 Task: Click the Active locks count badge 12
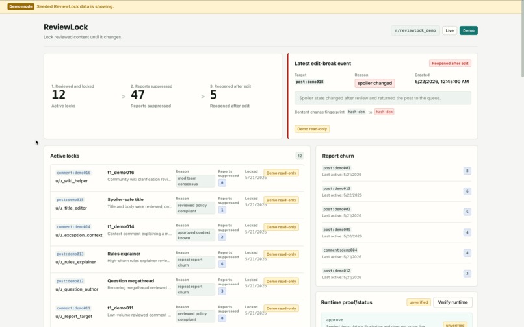coord(300,156)
